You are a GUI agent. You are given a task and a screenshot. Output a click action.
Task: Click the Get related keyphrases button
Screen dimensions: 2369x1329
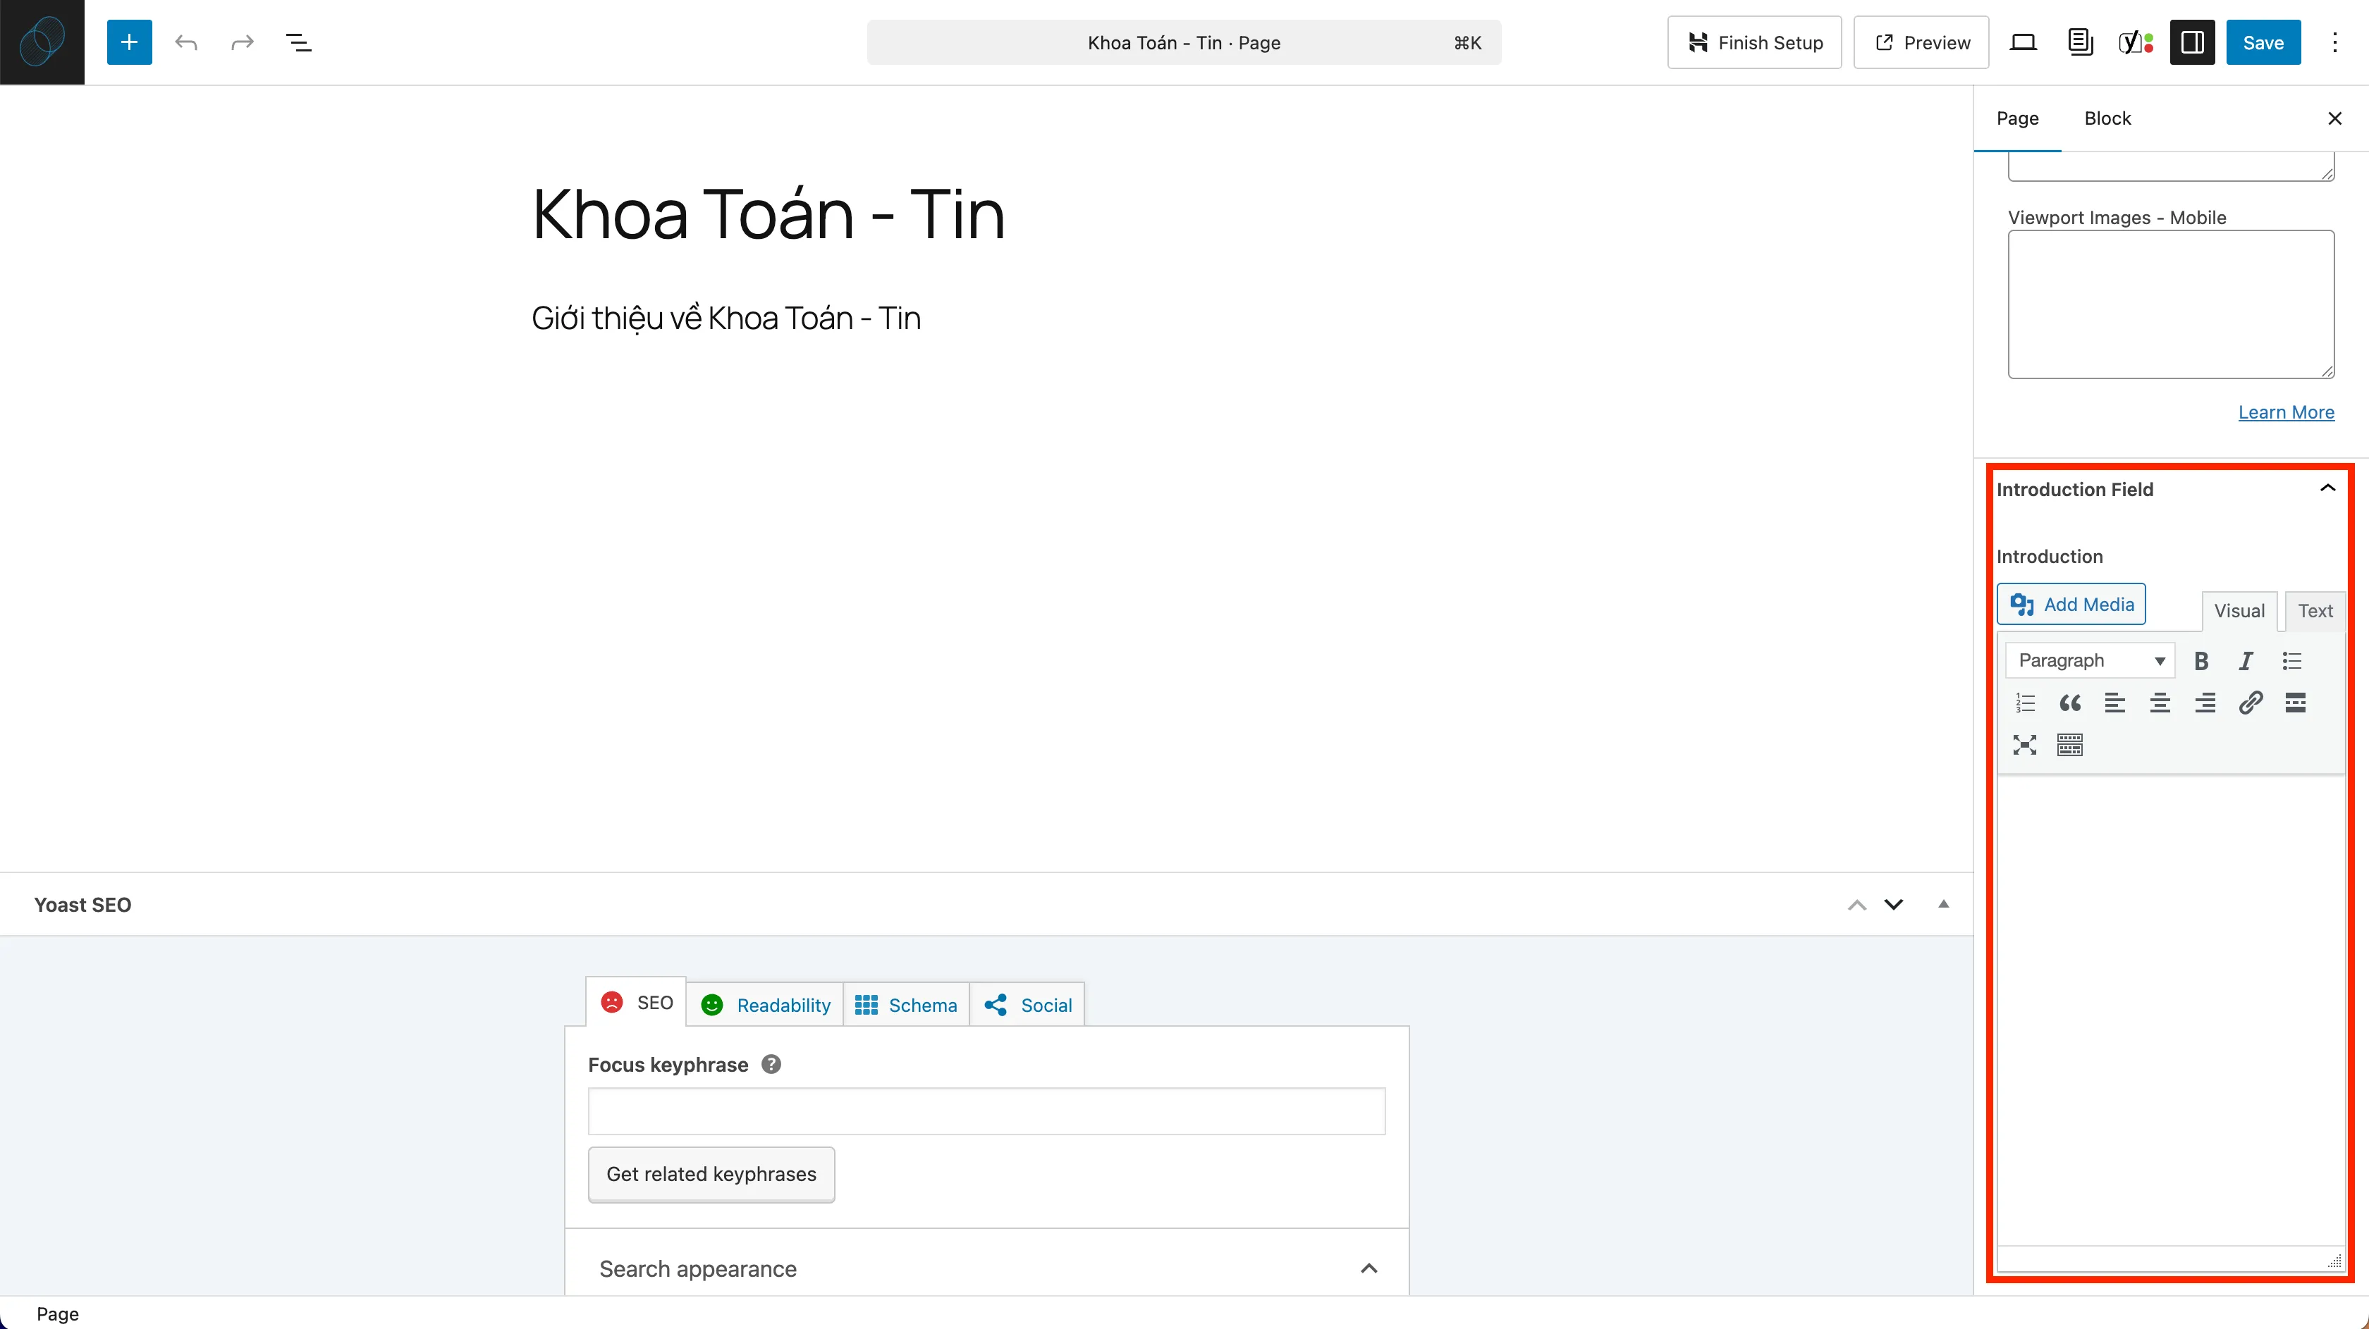tap(711, 1174)
